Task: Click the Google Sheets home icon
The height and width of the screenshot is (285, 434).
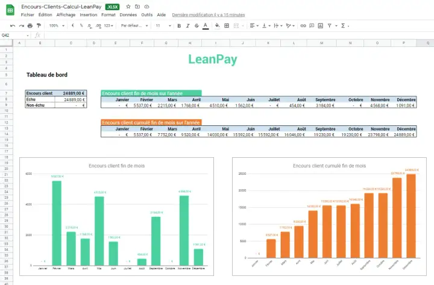Action: (10, 10)
